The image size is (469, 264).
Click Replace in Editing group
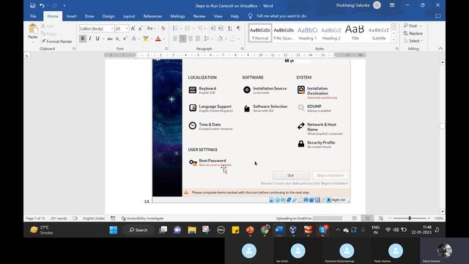point(413,33)
